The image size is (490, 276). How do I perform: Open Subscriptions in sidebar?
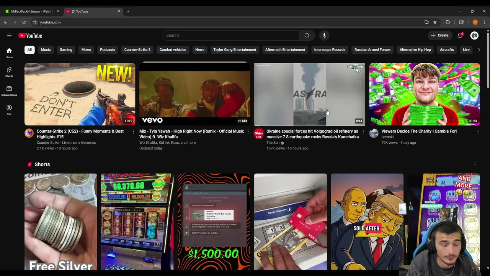[9, 91]
